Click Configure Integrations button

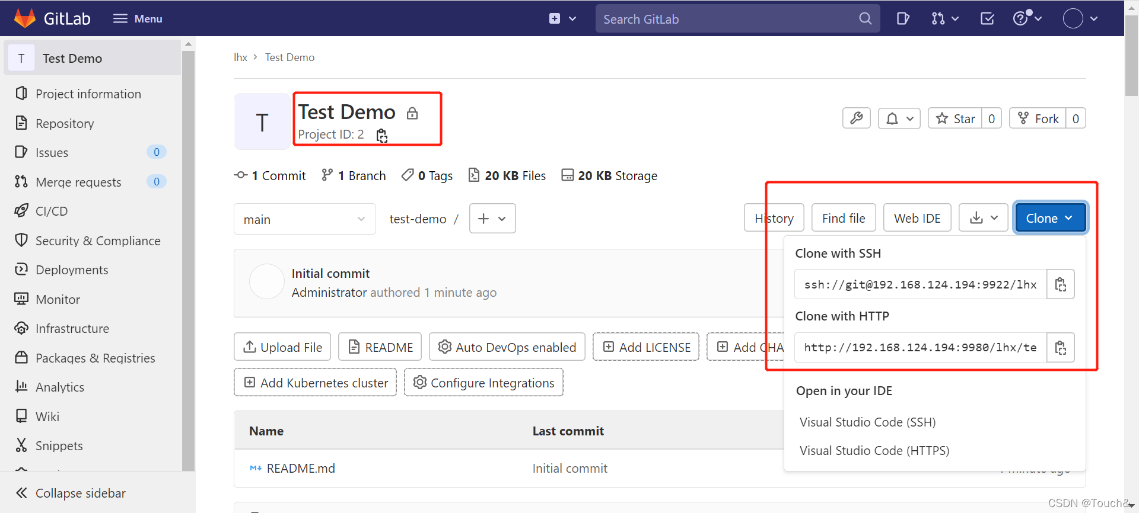pyautogui.click(x=484, y=383)
